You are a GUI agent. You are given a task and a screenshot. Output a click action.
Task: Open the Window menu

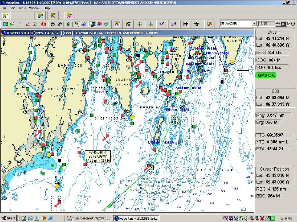[x=35, y=8]
